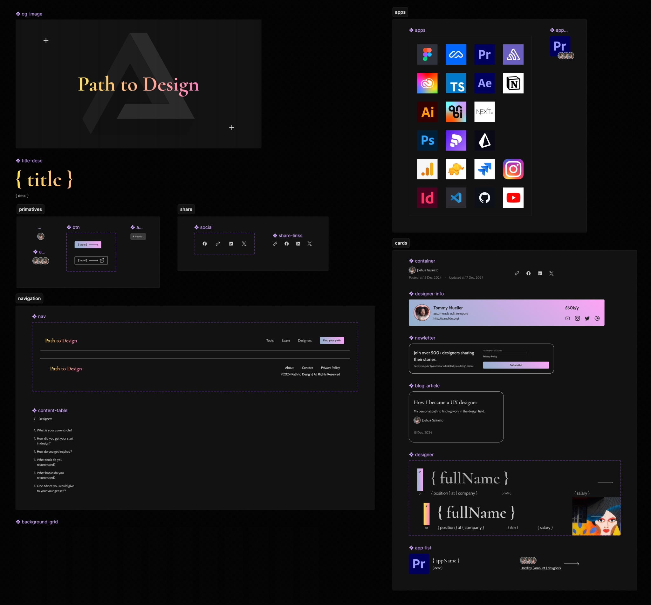The height and width of the screenshot is (605, 651).
Task: Click the back chevron beside Designers
Action: (34, 419)
